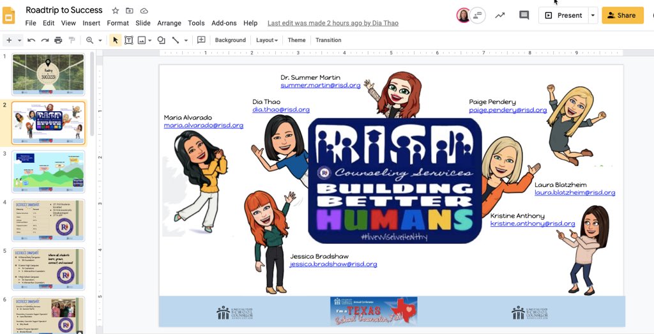Click the zoom magnifier tool

click(89, 40)
